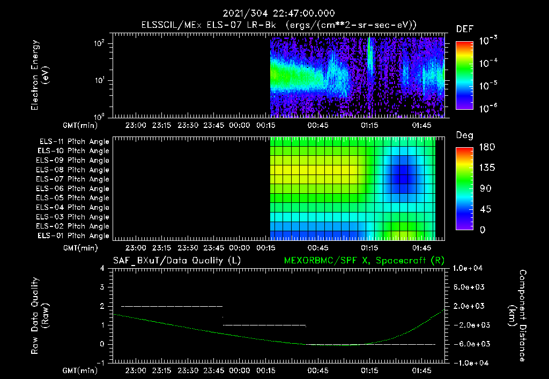Select the Electron Energy (eV) axis label
This screenshot has height=379, width=549.
tap(40, 75)
